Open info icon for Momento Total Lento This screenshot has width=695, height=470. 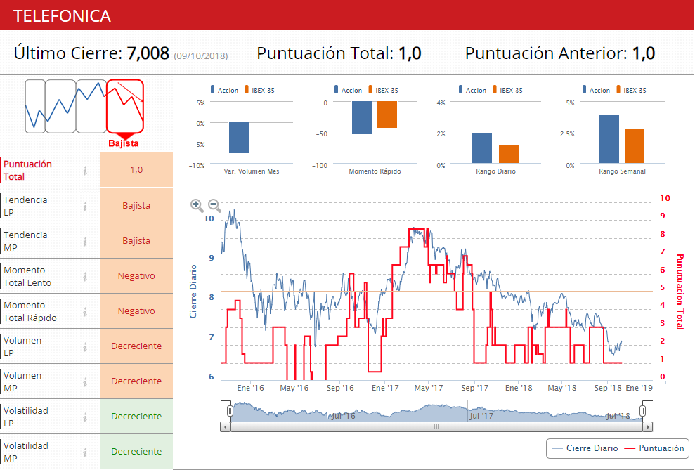click(x=85, y=277)
